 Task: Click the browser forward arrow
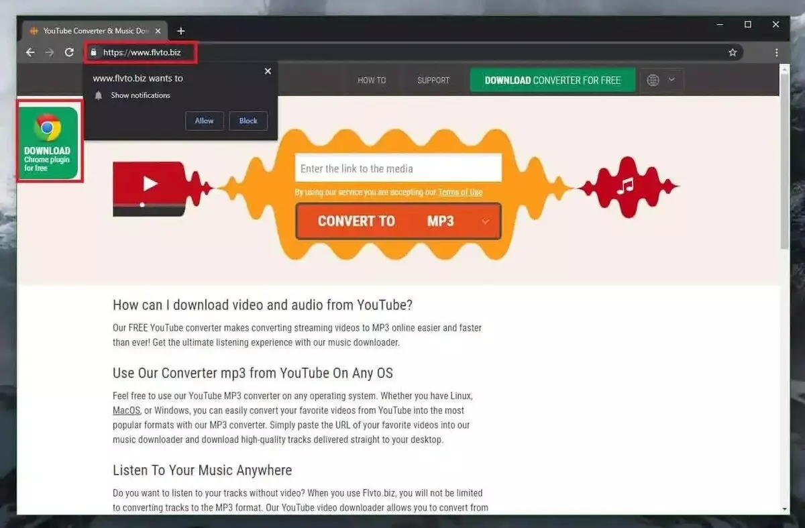(x=50, y=52)
